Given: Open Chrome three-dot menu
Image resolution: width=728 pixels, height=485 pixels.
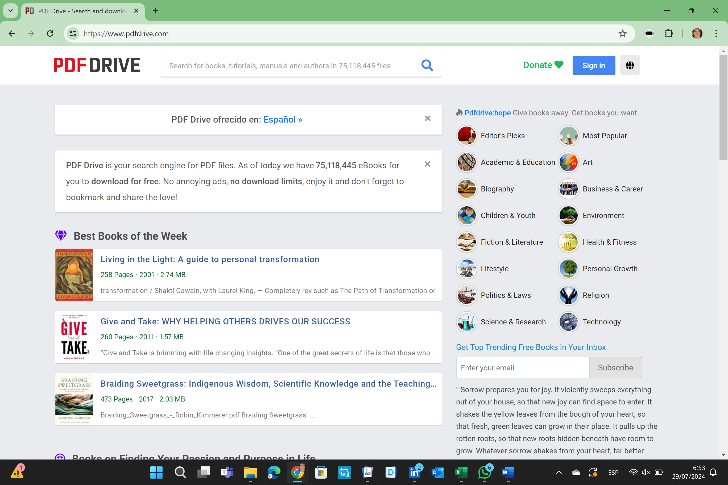Looking at the screenshot, I should coord(716,34).
